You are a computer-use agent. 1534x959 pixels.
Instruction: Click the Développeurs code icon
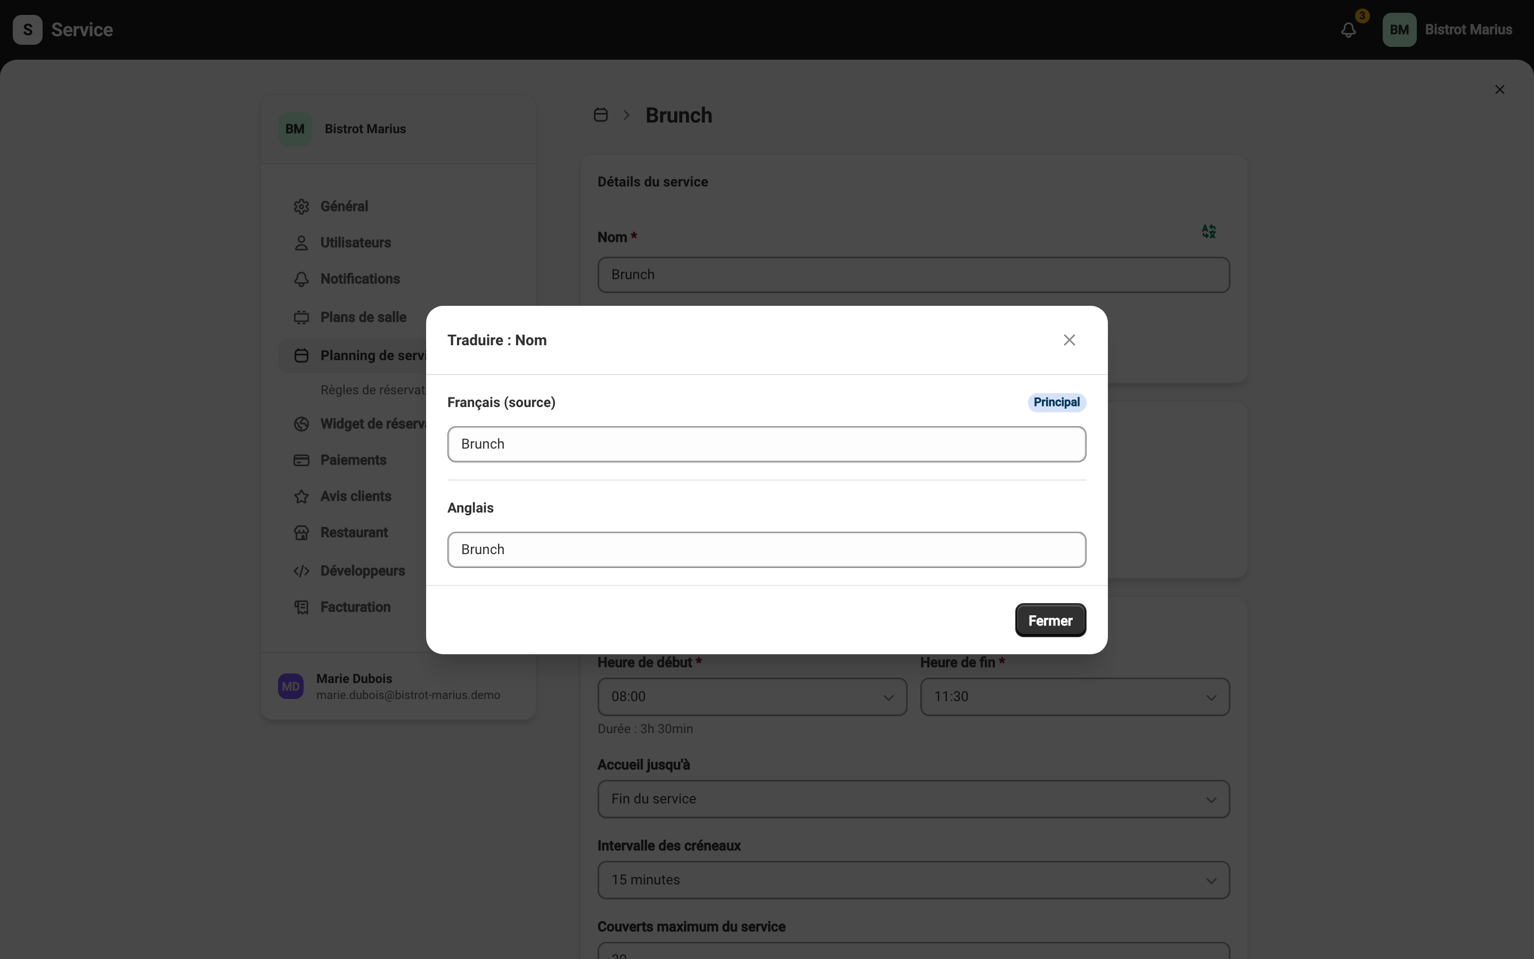[301, 571]
